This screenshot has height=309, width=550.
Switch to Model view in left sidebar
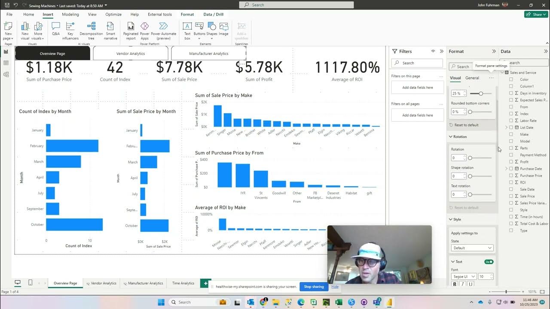(x=6, y=75)
